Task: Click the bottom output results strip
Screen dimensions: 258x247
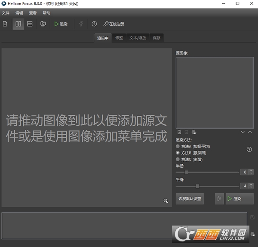Action: tap(124, 226)
